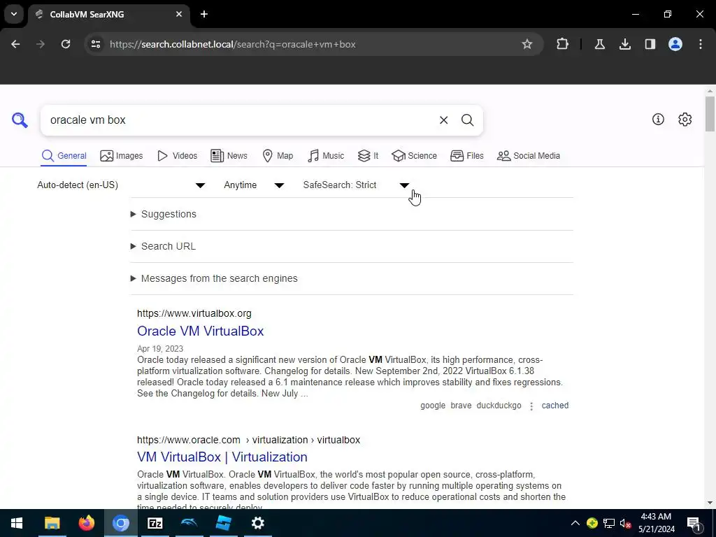Expand the Search URL section

point(163,246)
